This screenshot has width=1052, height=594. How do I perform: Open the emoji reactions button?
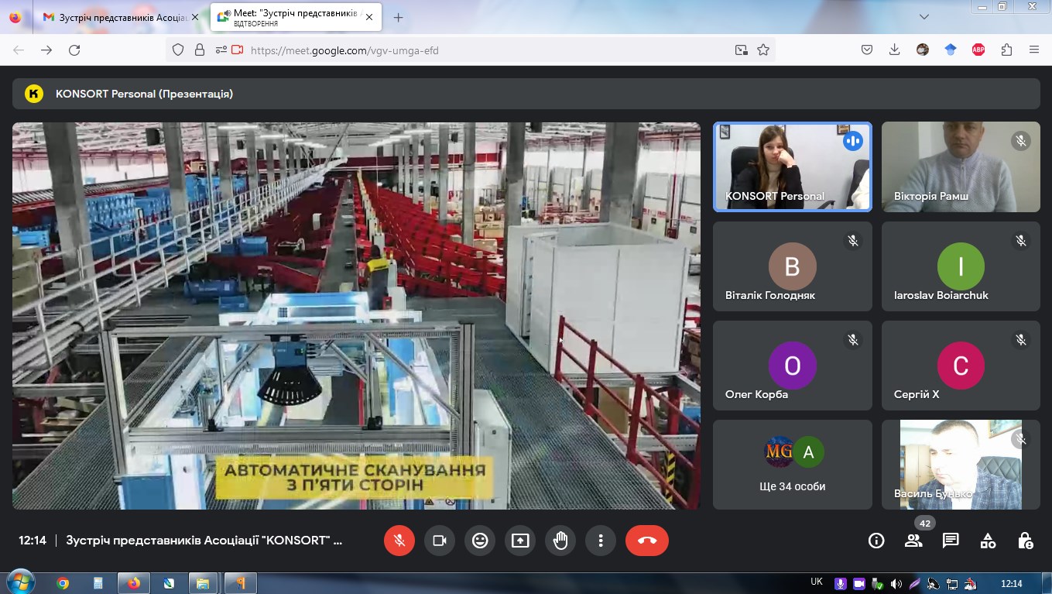pos(480,541)
